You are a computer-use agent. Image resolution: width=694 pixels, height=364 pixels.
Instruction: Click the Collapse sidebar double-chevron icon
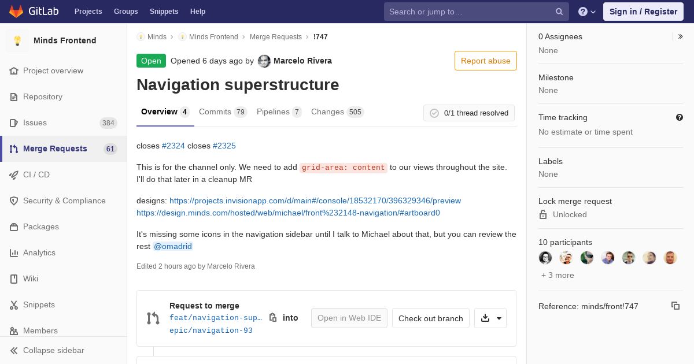14,350
